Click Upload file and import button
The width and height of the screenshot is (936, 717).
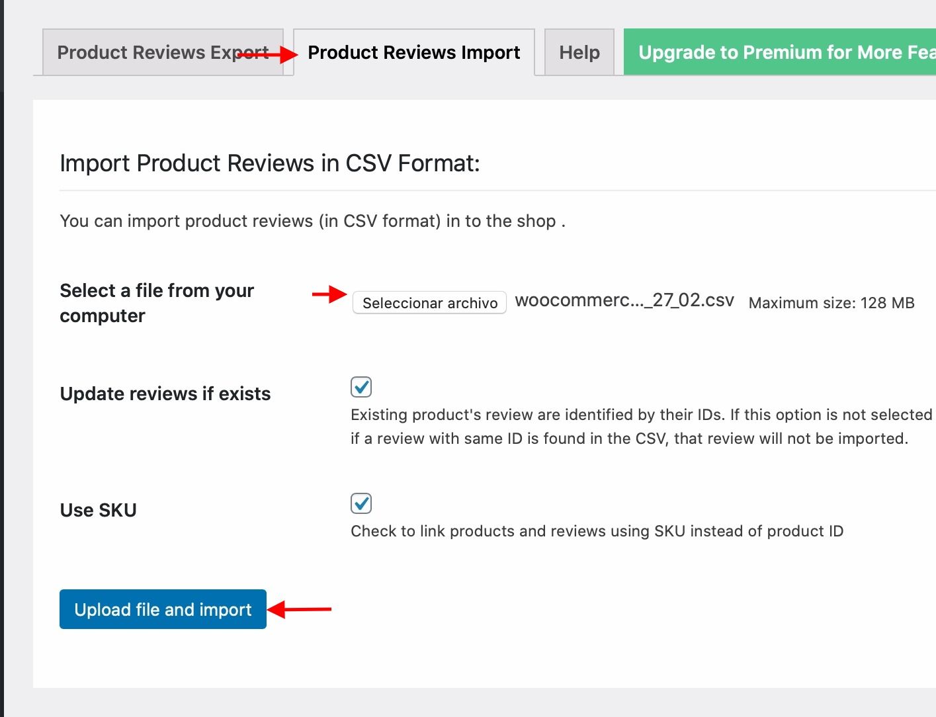point(163,609)
